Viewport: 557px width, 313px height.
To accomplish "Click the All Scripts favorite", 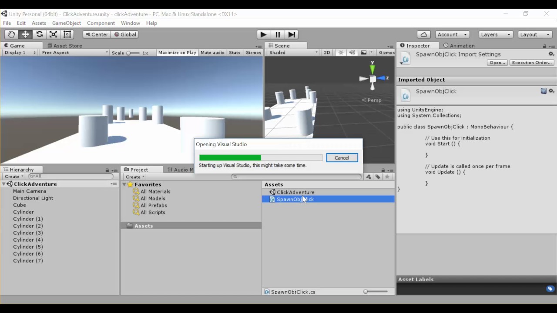I will tap(153, 212).
